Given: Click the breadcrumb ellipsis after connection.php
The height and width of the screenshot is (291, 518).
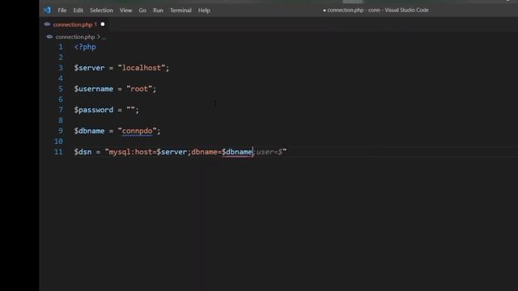Looking at the screenshot, I should 104,37.
